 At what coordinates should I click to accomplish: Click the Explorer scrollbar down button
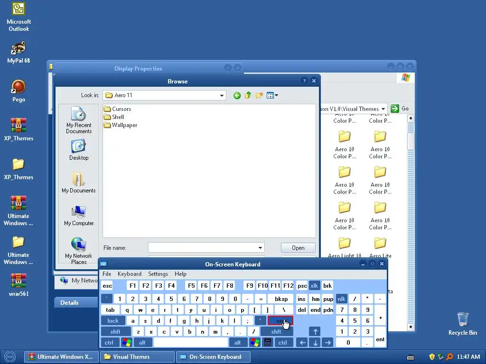tap(411, 327)
